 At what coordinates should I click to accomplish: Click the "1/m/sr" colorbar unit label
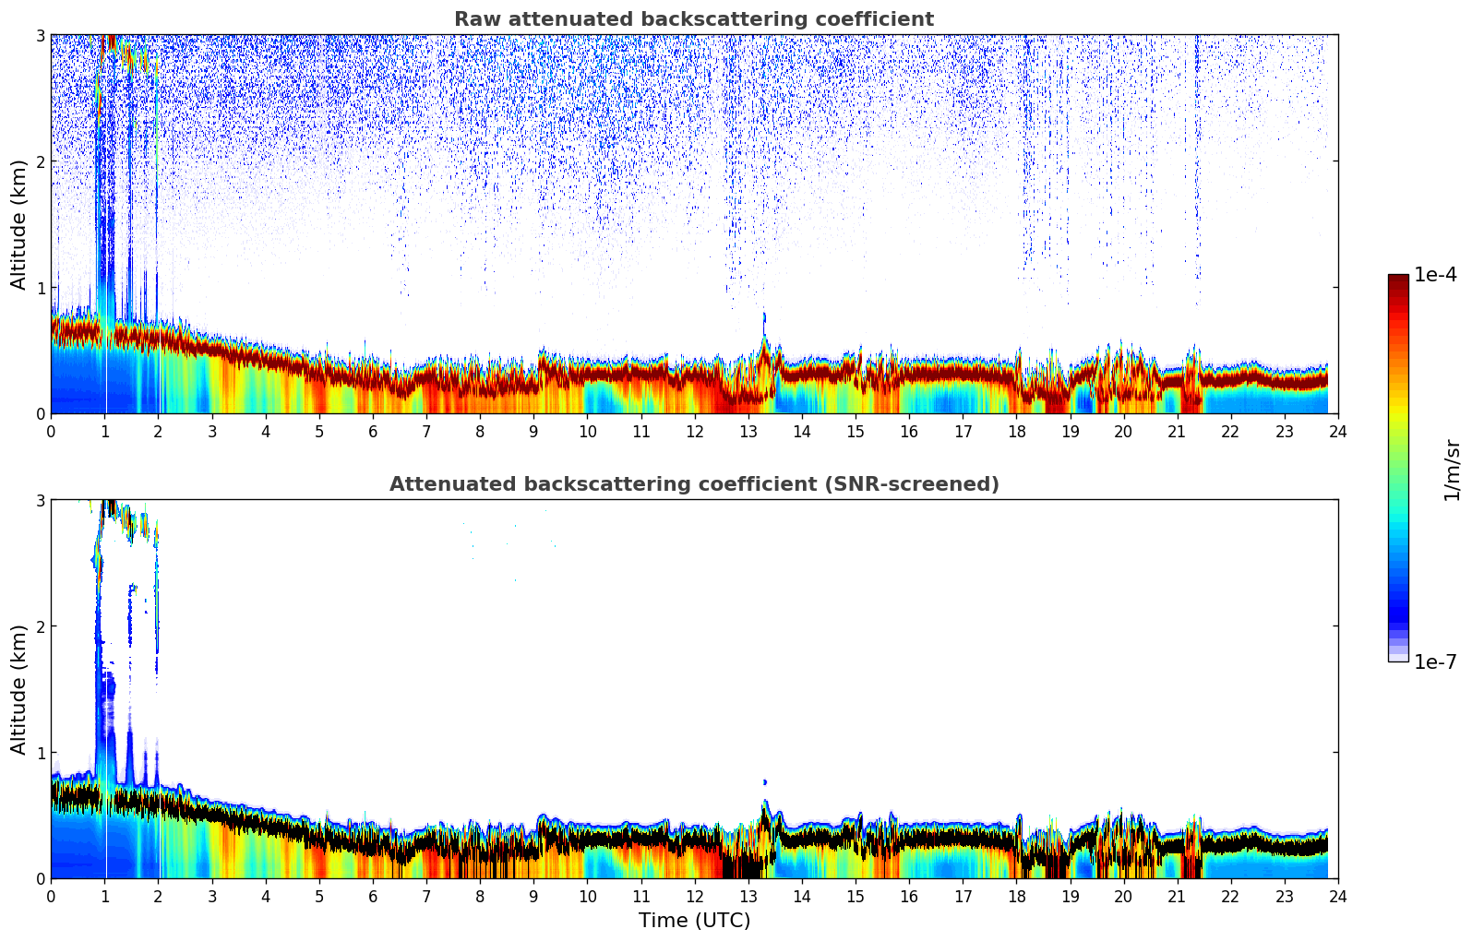[1452, 469]
